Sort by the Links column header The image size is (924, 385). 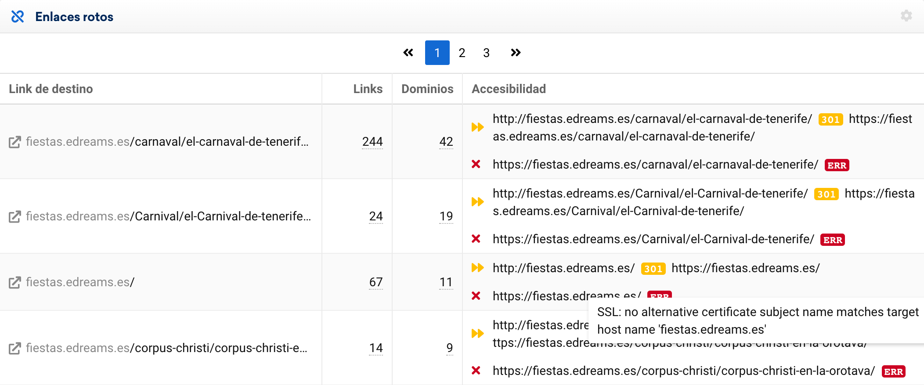pyautogui.click(x=368, y=89)
